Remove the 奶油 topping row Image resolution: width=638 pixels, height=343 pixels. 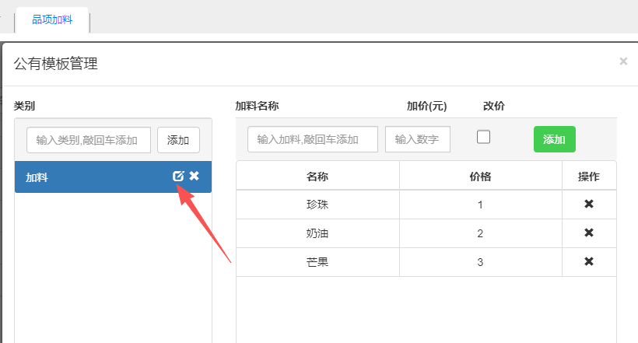tap(589, 233)
